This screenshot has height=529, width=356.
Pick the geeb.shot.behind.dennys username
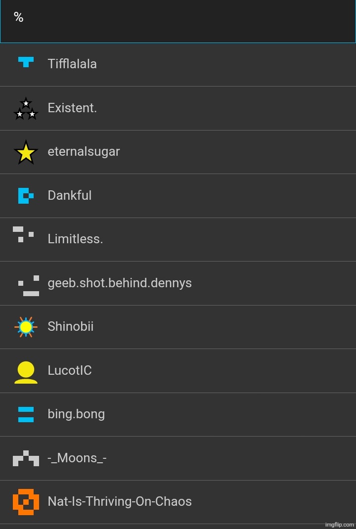(x=120, y=283)
